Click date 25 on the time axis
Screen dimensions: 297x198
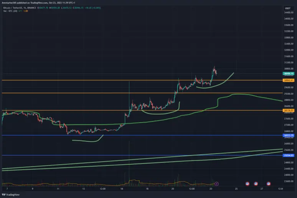click(236, 189)
